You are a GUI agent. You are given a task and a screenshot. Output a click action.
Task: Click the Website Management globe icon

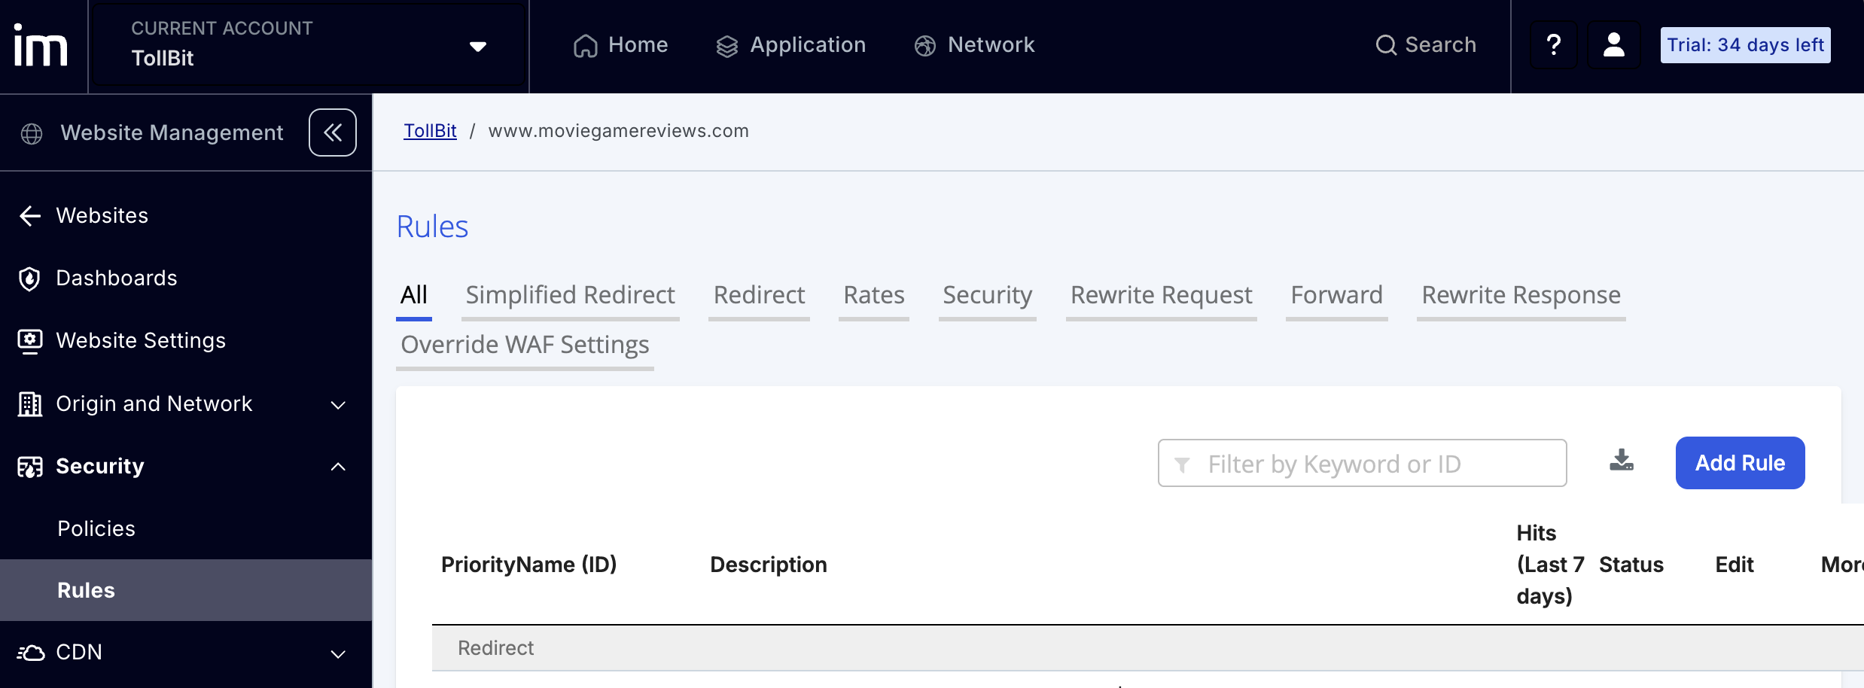pyautogui.click(x=31, y=132)
